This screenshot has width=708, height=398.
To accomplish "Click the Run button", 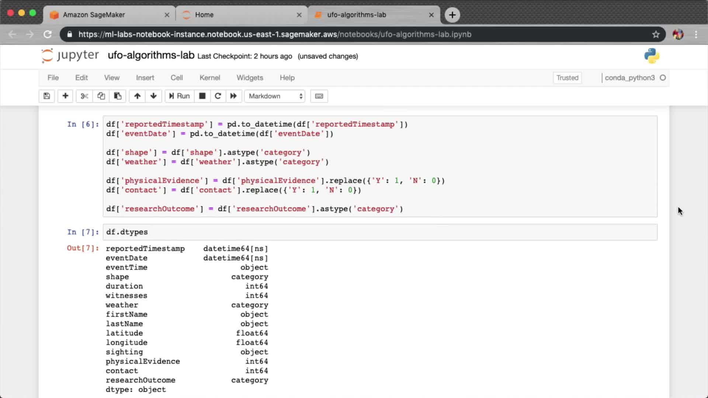I will coord(180,96).
